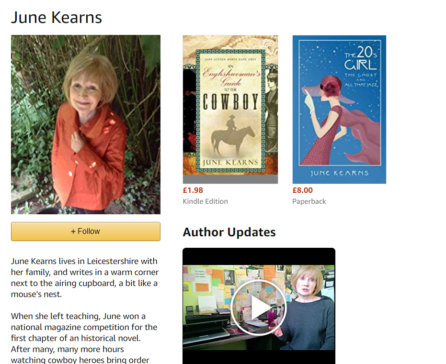Click the flapper woman illustration on blue cover

[x=340, y=121]
